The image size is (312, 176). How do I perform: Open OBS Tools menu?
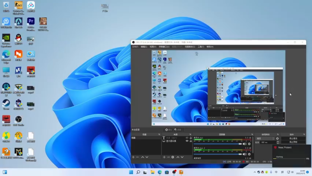point(201,47)
